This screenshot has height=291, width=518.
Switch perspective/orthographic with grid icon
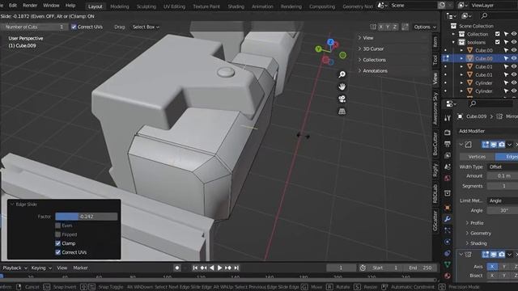click(342, 112)
